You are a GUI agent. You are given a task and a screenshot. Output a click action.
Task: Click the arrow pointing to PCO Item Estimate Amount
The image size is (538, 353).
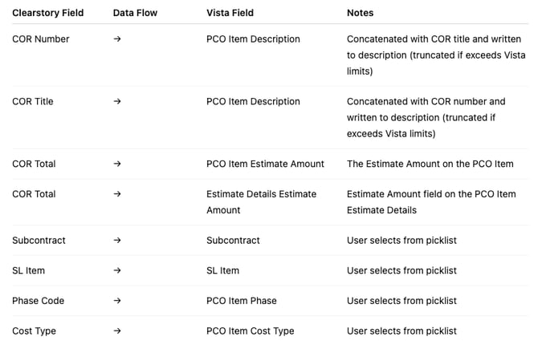[117, 164]
